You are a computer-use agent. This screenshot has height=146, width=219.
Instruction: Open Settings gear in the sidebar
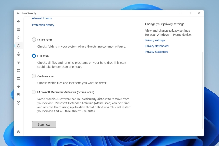pyautogui.click(x=19, y=132)
